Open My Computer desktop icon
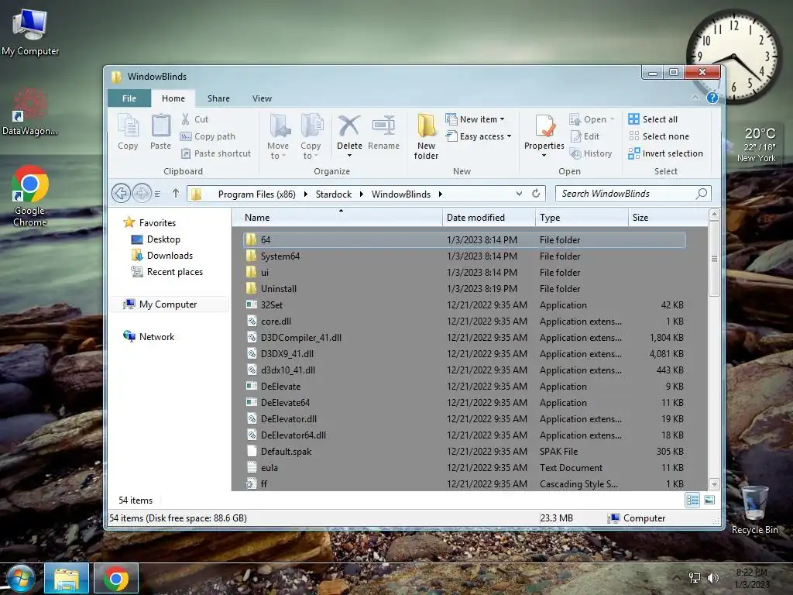The width and height of the screenshot is (793, 595). 30,33
